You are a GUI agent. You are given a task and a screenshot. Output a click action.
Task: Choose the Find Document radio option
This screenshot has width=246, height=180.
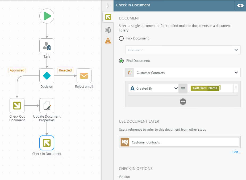[121, 61]
